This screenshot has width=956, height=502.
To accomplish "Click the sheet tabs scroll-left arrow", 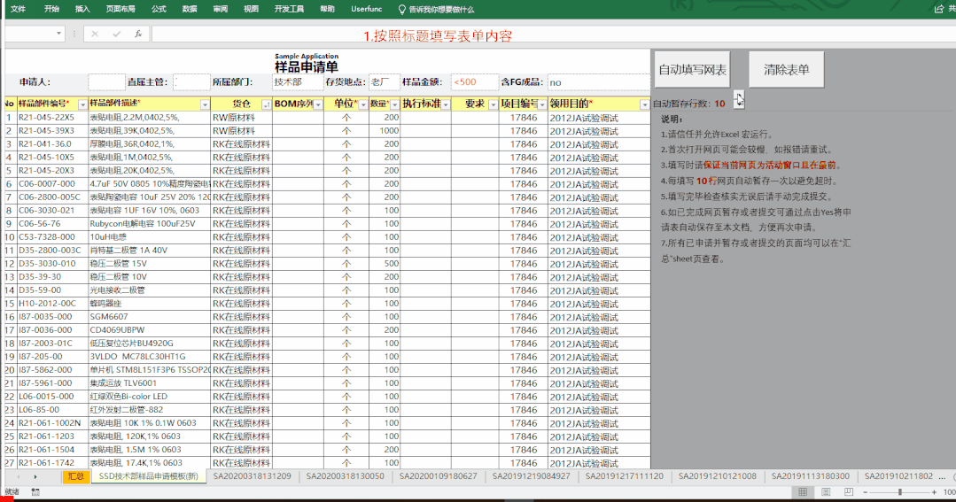I will tap(19, 477).
